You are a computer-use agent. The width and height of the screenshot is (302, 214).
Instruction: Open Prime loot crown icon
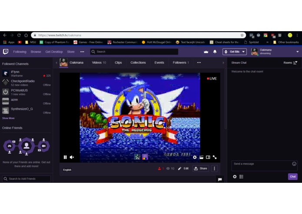(206, 52)
